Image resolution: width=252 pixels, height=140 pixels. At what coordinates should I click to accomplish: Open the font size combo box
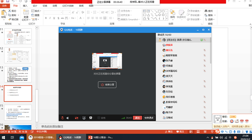point(67,12)
